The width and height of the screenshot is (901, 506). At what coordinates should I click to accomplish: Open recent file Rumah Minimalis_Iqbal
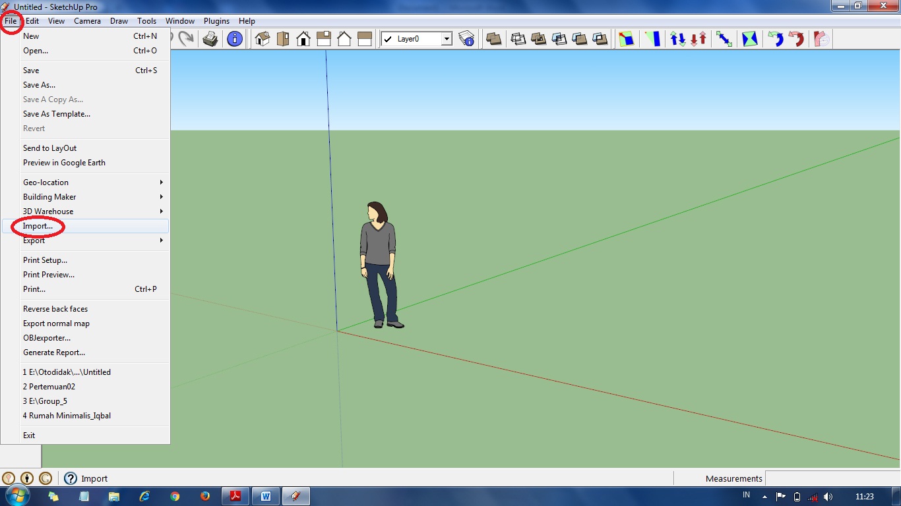pos(85,416)
